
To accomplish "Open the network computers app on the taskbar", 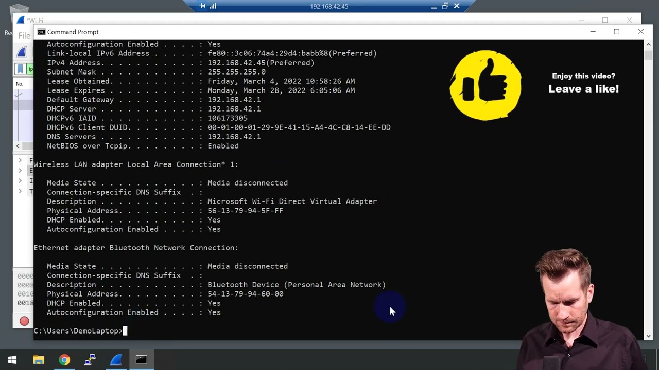I will [x=90, y=360].
